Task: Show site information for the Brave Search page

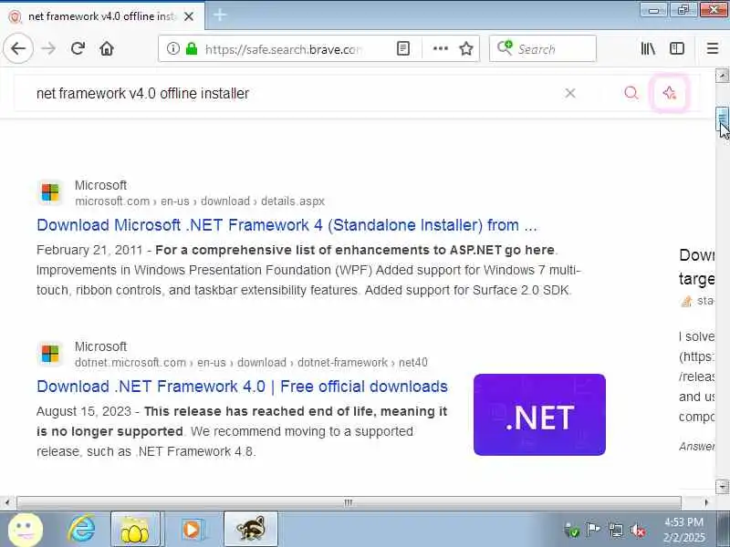Action: tap(173, 48)
